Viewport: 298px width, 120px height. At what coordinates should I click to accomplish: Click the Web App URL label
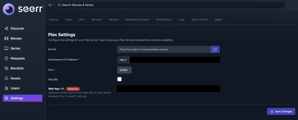coord(56,89)
